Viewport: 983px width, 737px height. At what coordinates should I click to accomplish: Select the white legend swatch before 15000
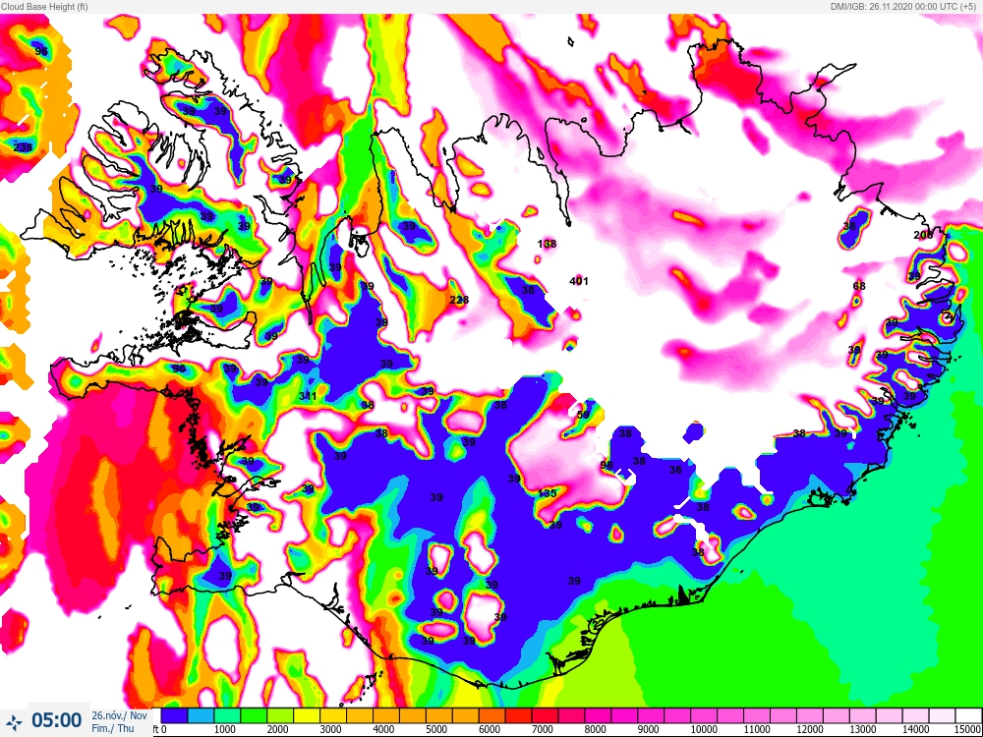pos(968,715)
